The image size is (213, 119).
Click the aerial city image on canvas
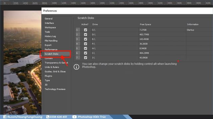pos(22,62)
